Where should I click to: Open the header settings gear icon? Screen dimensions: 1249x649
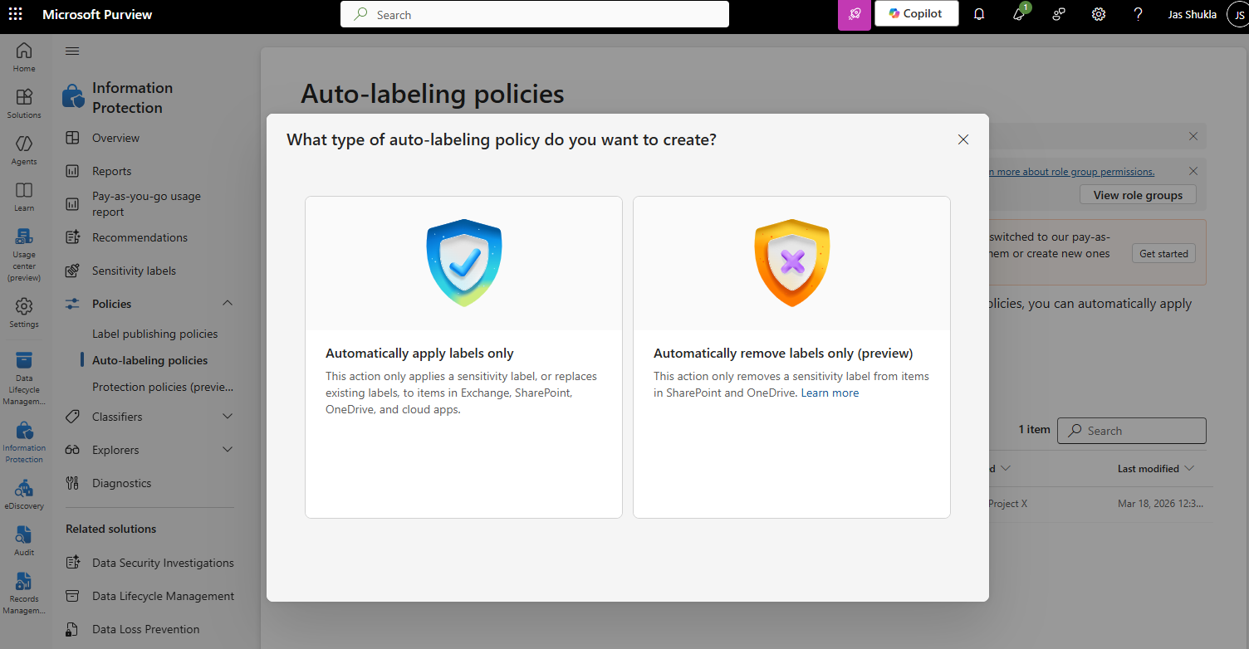coord(1099,14)
